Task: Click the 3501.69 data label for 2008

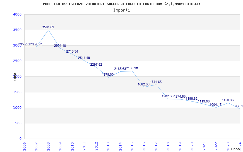Action: [48, 27]
